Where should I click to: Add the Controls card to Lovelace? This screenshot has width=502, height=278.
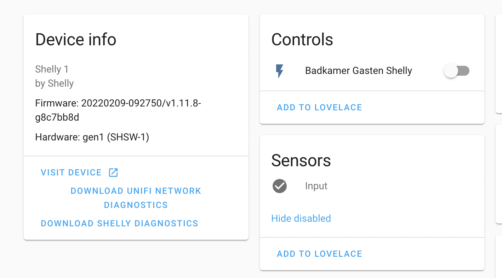tap(319, 107)
